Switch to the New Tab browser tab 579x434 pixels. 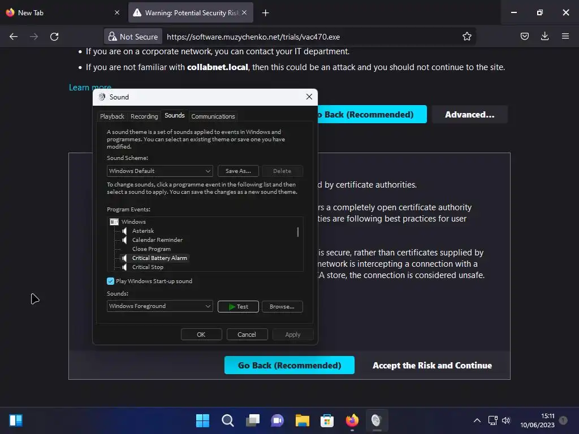63,12
